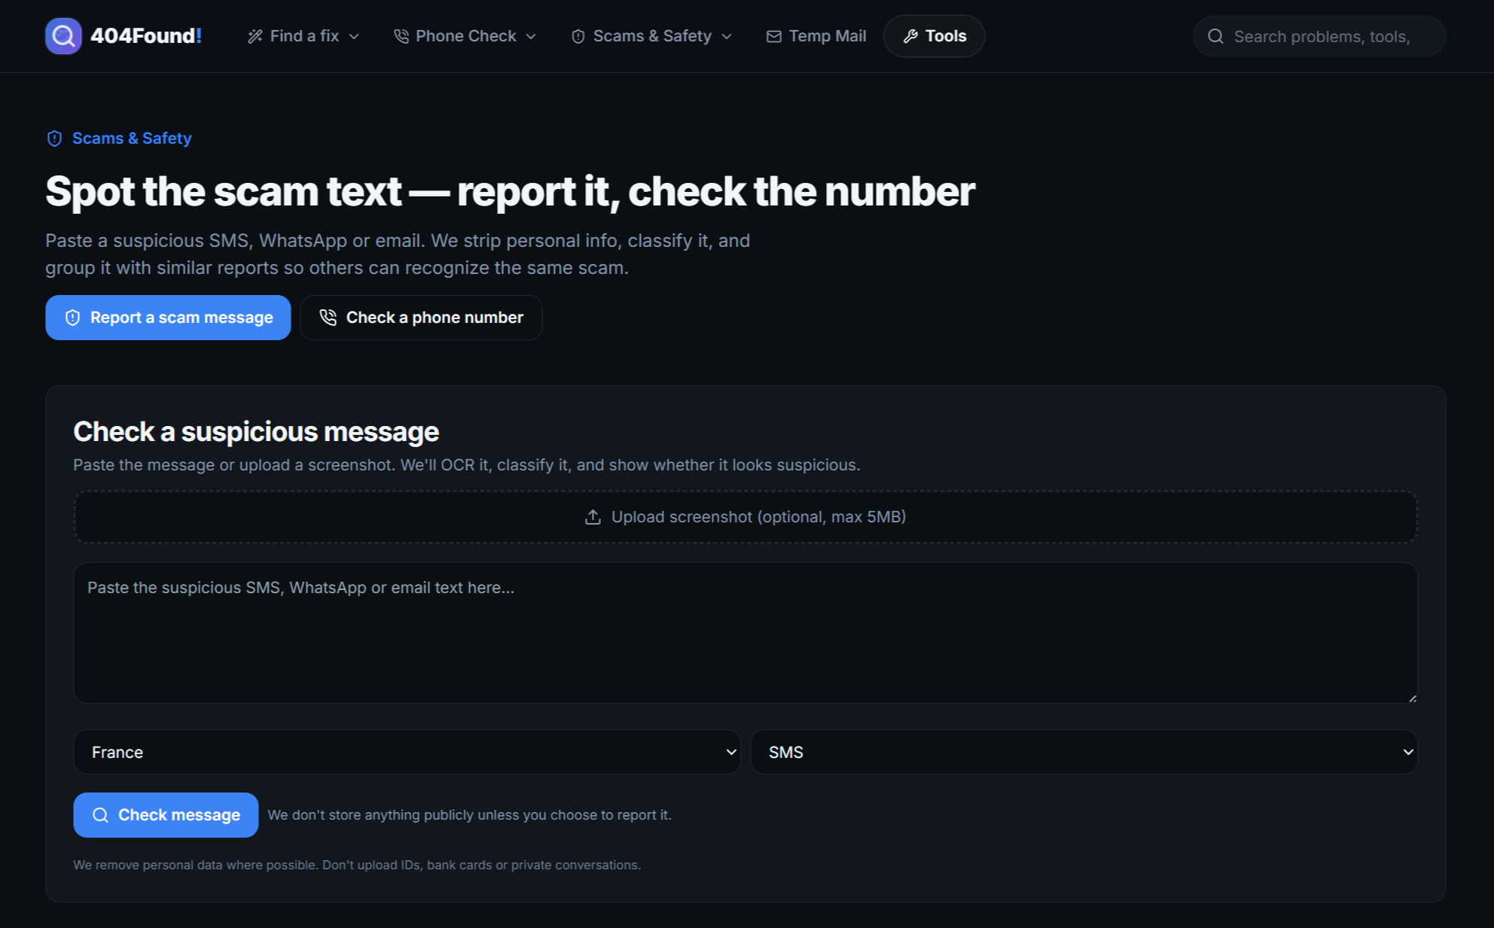Open the France country dropdown
The height and width of the screenshot is (928, 1494).
pyautogui.click(x=407, y=752)
